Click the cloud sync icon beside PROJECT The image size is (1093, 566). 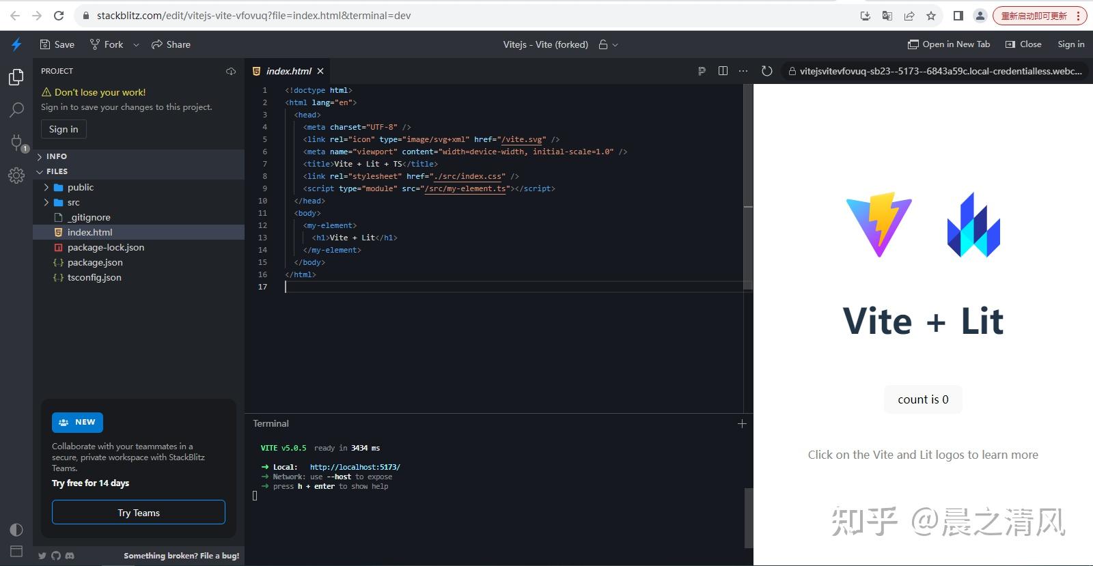tap(231, 71)
